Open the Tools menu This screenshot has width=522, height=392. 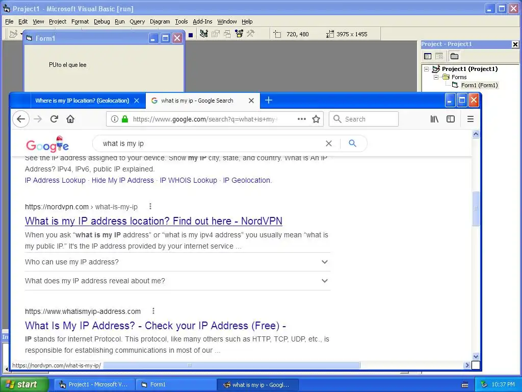point(181,21)
